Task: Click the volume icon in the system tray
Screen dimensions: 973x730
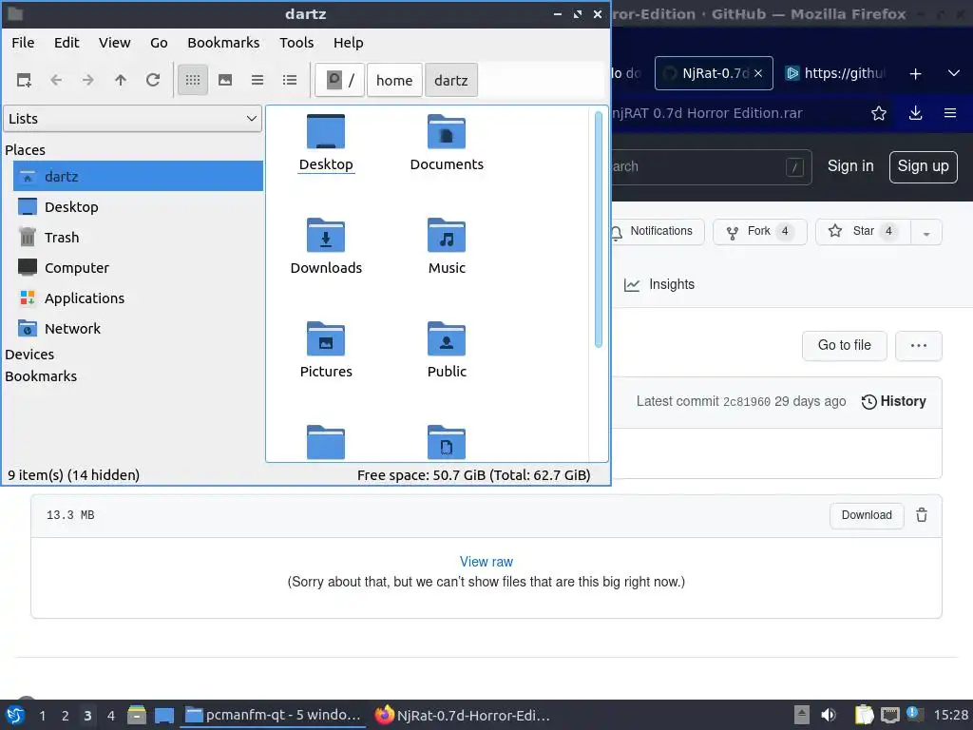Action: pos(829,715)
